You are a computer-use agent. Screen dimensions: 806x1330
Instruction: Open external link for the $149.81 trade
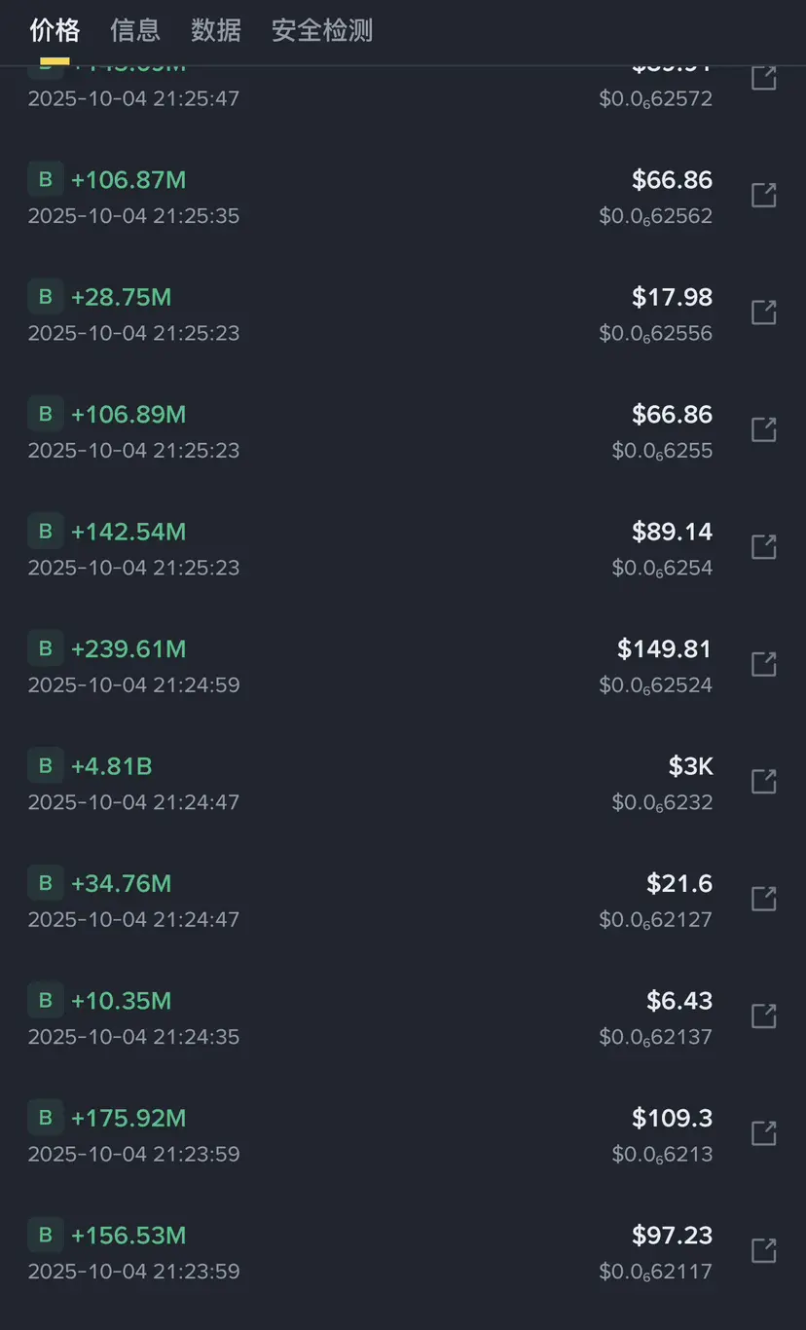[764, 665]
